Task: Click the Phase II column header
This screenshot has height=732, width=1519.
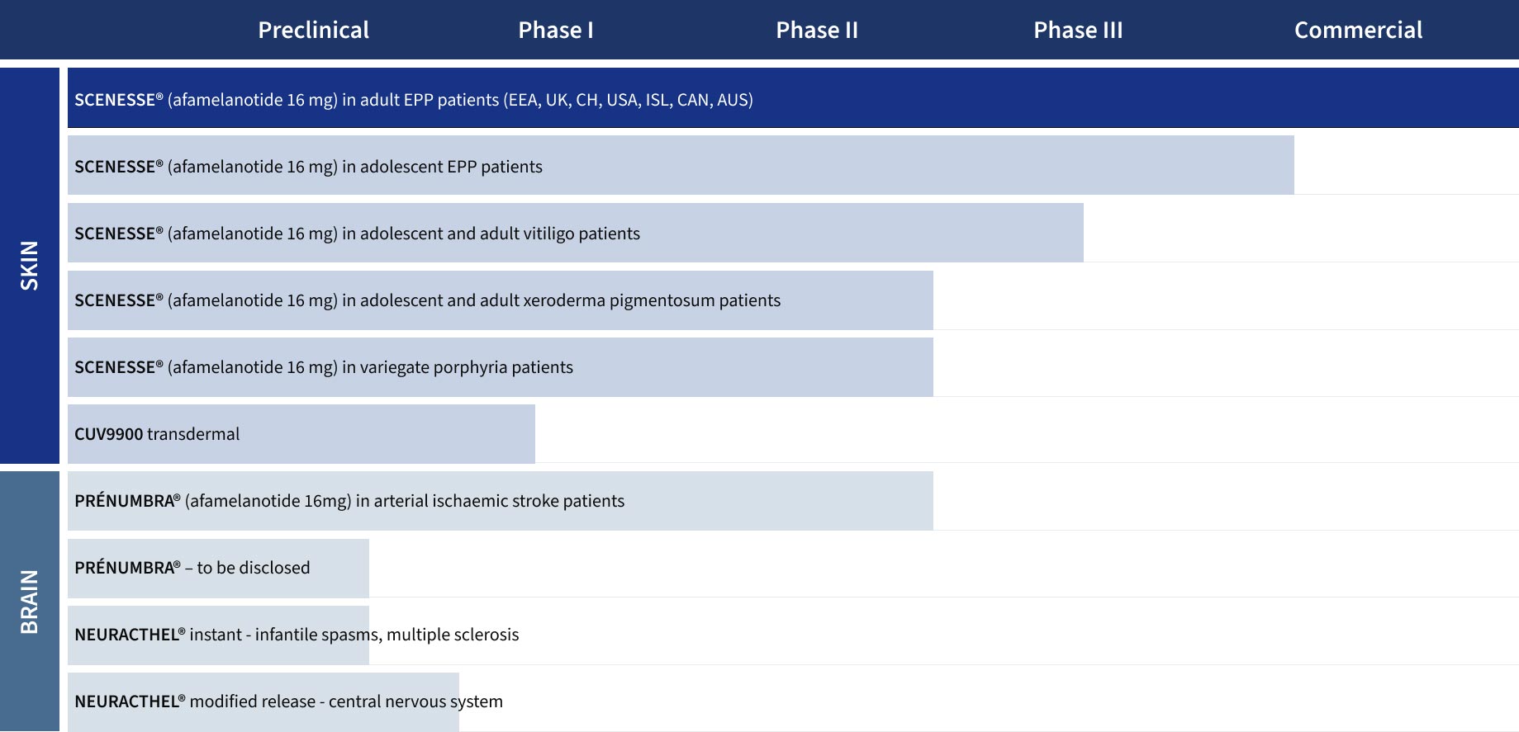Action: click(x=816, y=31)
